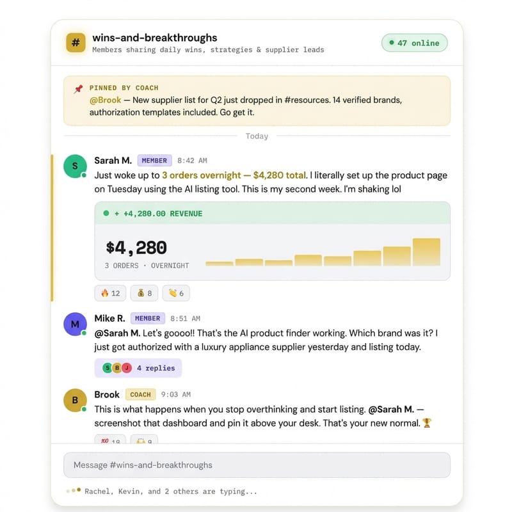Click Mike R.'s purple avatar
The image size is (512, 512).
click(x=75, y=324)
